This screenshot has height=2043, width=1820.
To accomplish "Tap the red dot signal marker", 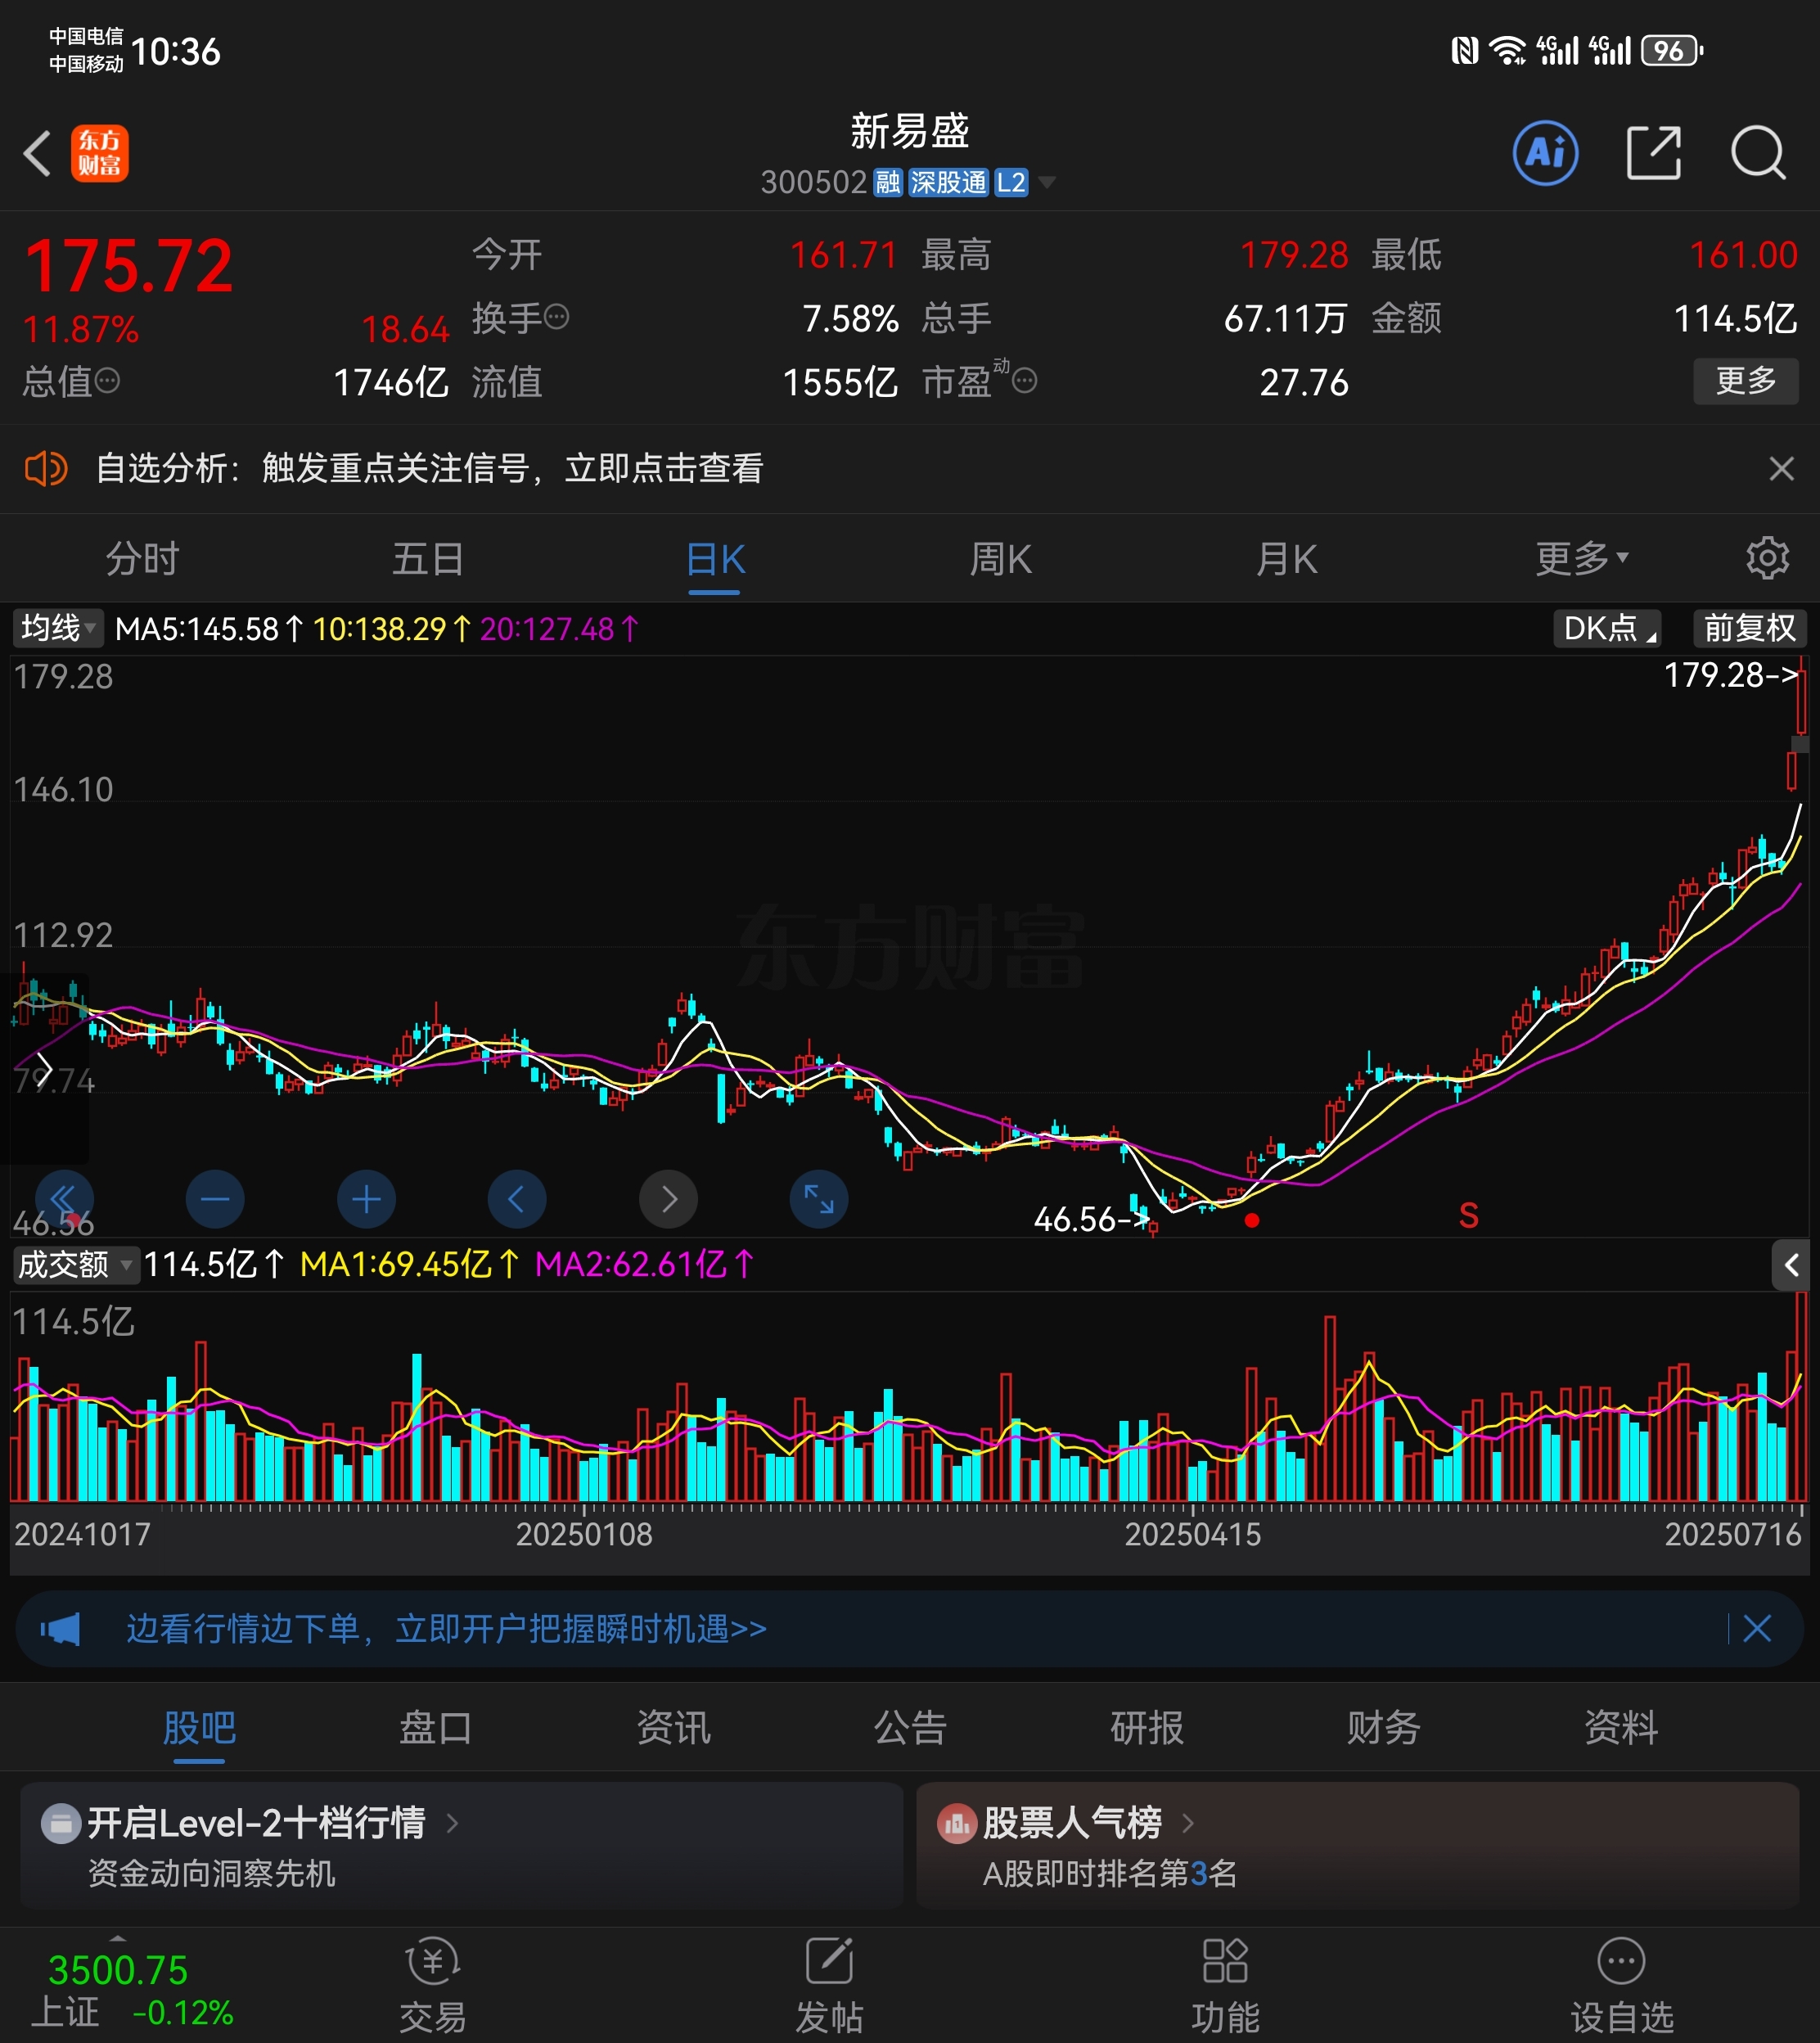I will 1251,1220.
